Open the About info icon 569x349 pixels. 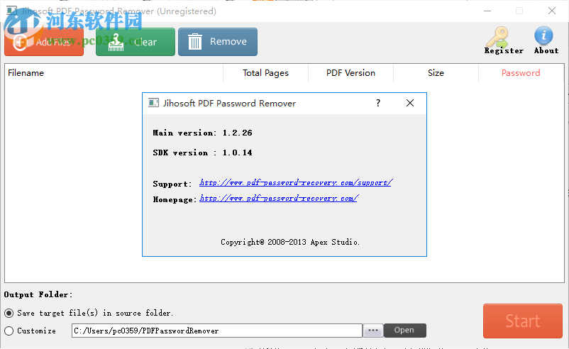(546, 40)
